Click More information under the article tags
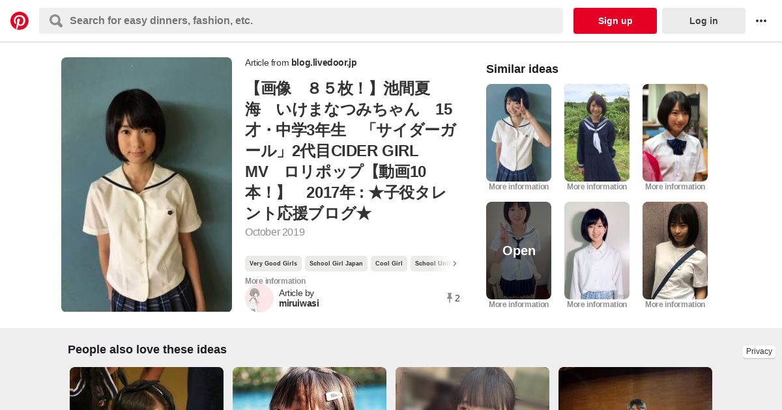The width and height of the screenshot is (782, 410). pyautogui.click(x=275, y=281)
